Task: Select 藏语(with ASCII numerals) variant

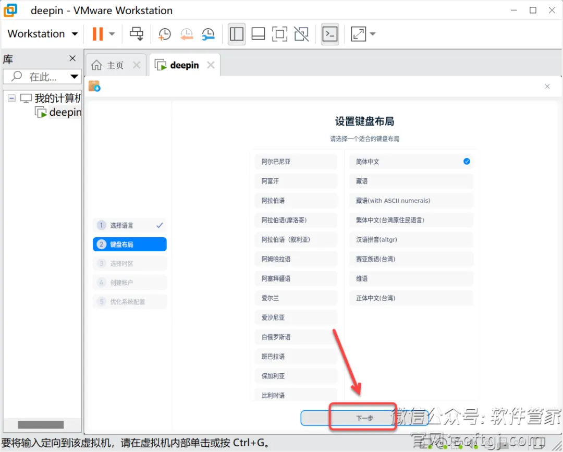Action: pyautogui.click(x=411, y=201)
